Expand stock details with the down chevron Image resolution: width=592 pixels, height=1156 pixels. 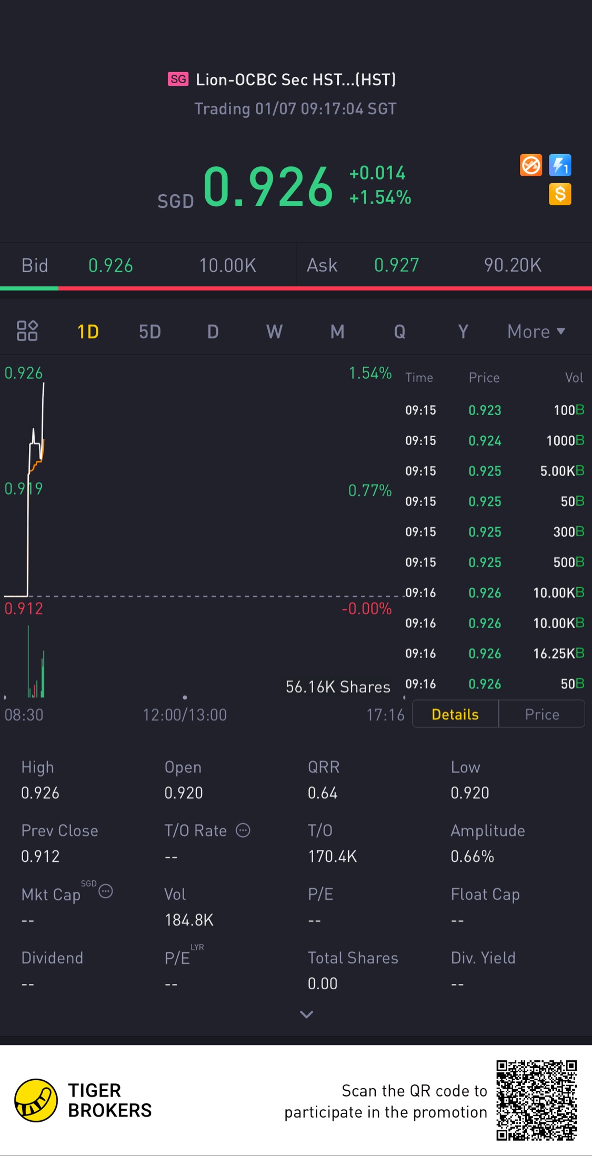click(306, 1014)
